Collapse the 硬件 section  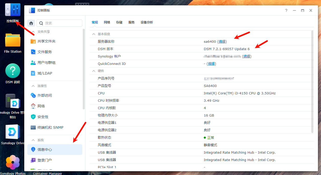[94, 71]
